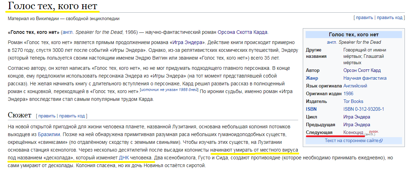Open 'Научная фантастика' in the infobox

coord(365,78)
